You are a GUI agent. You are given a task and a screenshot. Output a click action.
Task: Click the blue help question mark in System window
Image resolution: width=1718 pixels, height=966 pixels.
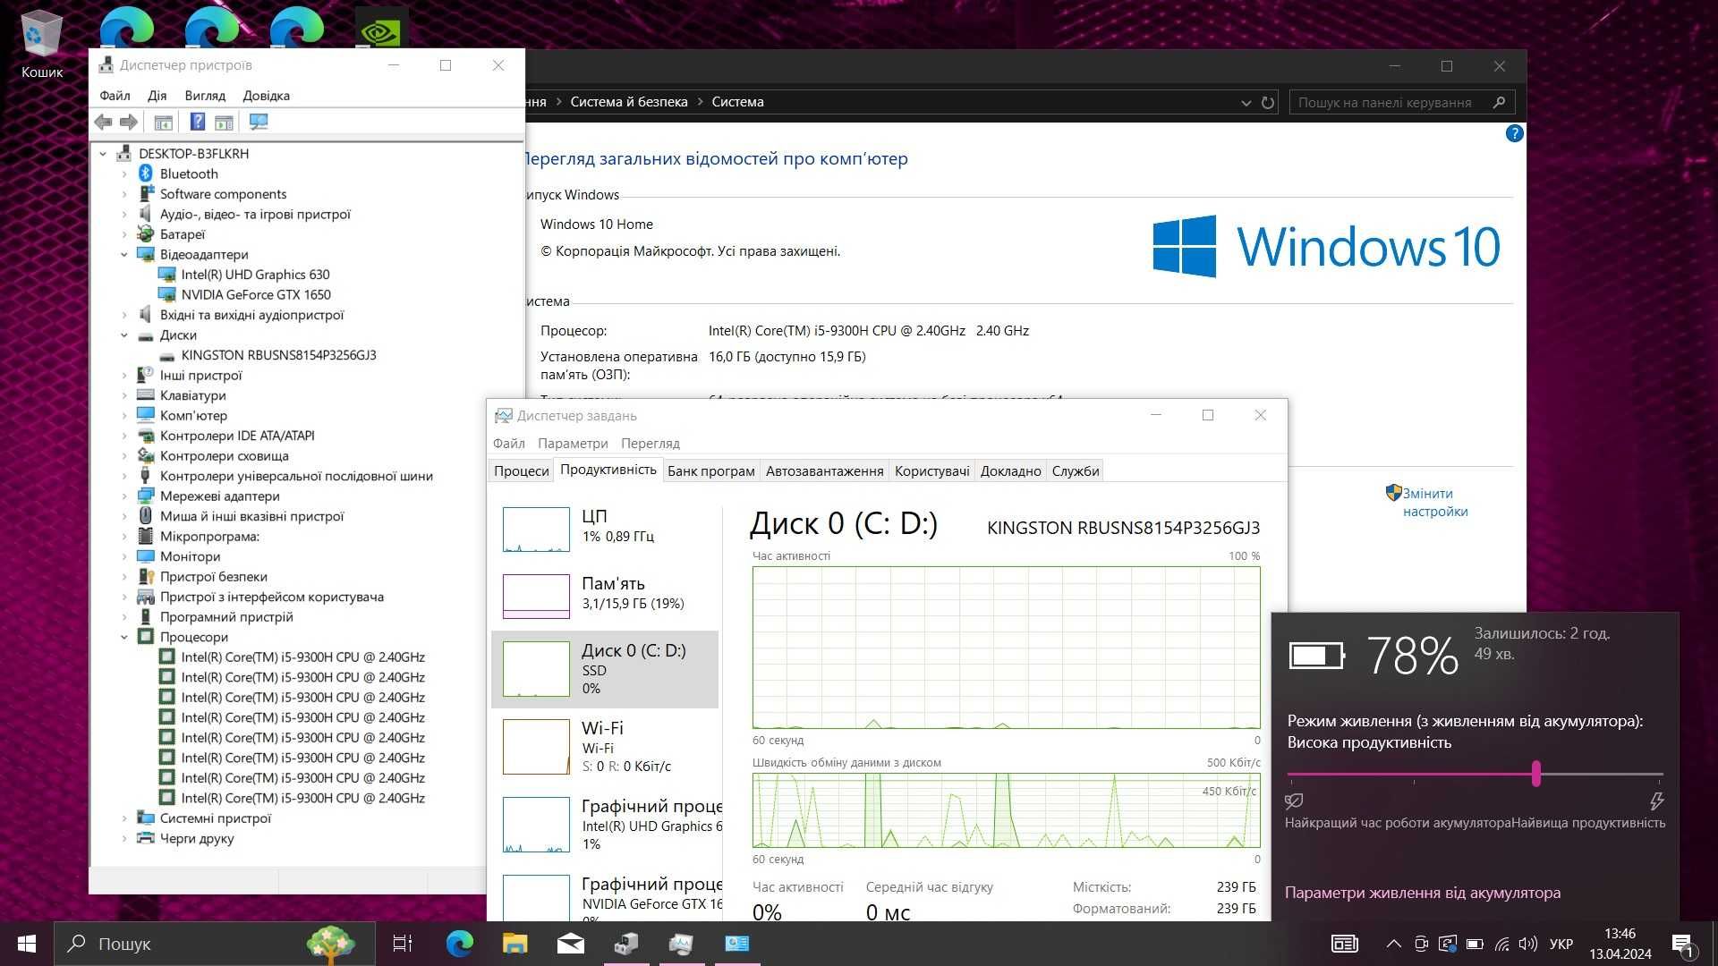[1514, 133]
